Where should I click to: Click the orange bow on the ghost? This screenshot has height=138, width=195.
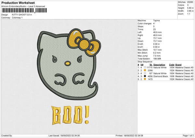(84, 42)
